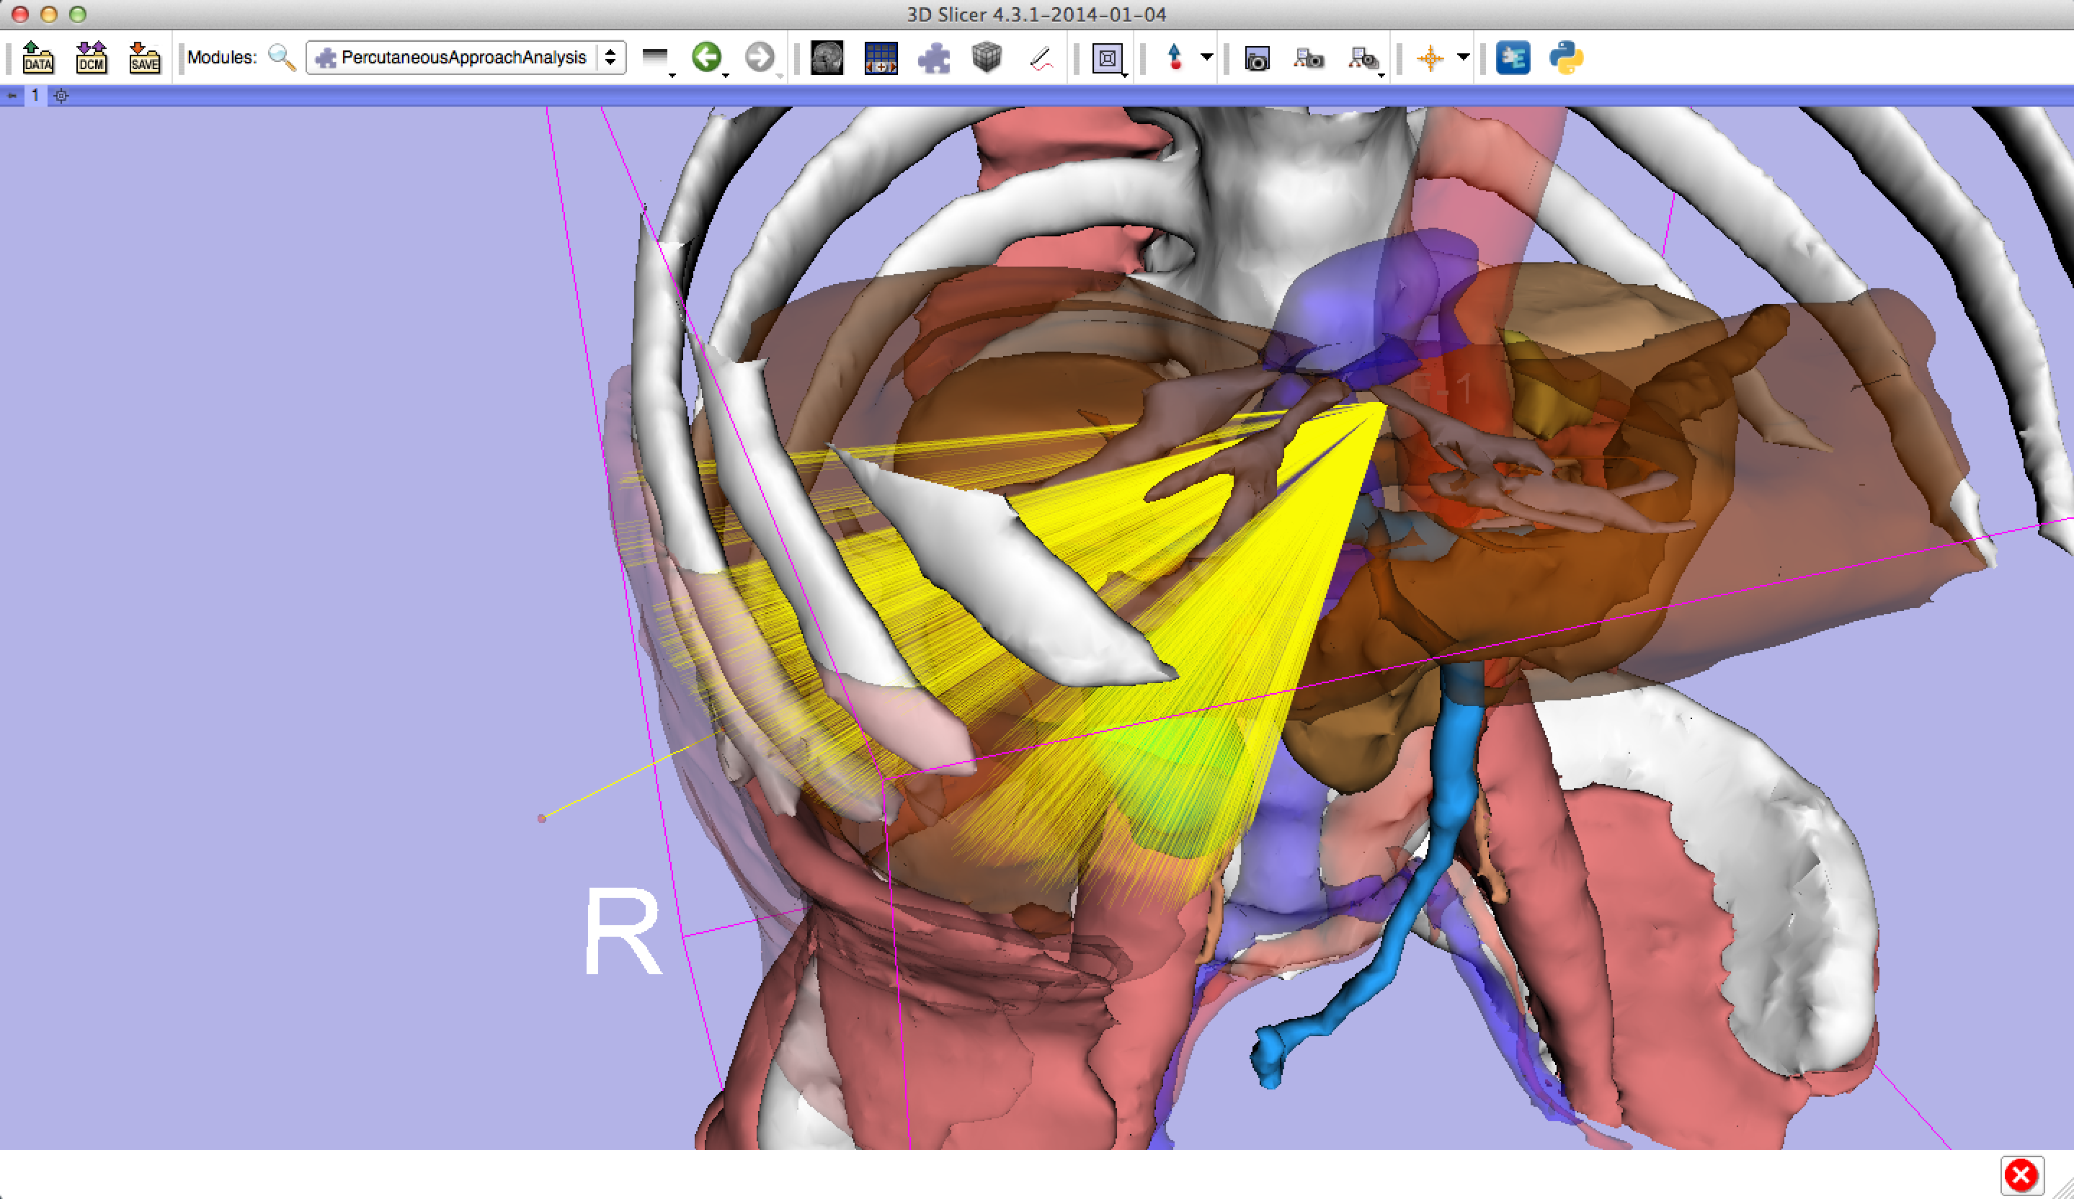The width and height of the screenshot is (2074, 1199).
Task: Open the DCM DICOM import icon
Action: point(92,58)
